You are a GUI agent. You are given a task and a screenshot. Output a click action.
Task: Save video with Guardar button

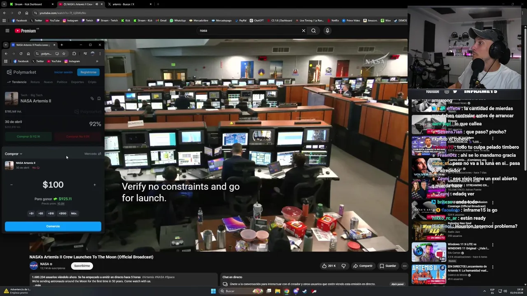pyautogui.click(x=388, y=266)
